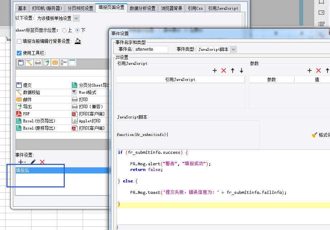Select the 上 sheet tab position radio
The height and width of the screenshot is (230, 330).
[x=64, y=30]
